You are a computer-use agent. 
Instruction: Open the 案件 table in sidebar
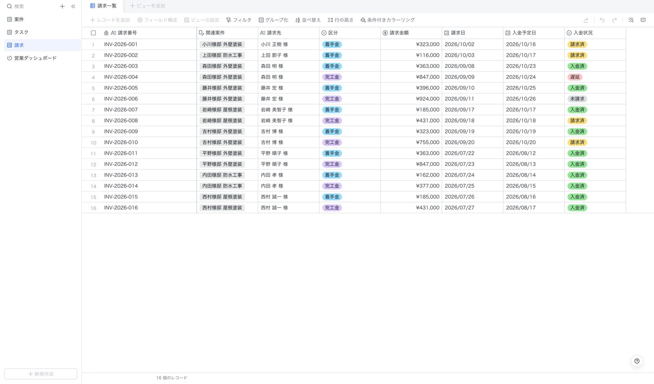point(42,19)
